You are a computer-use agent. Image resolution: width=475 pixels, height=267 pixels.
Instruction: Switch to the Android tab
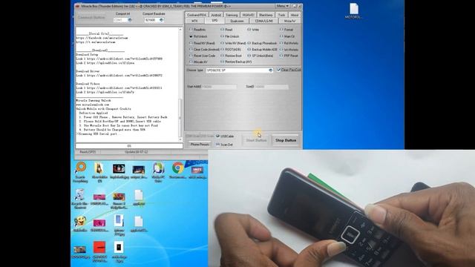coord(216,15)
